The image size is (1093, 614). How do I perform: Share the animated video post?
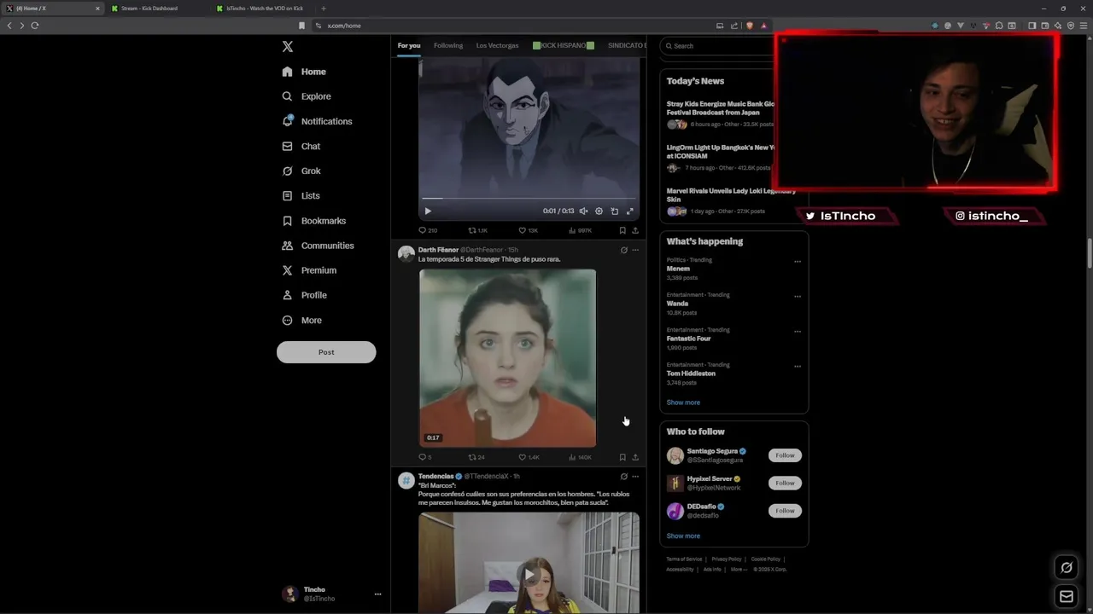pos(635,230)
